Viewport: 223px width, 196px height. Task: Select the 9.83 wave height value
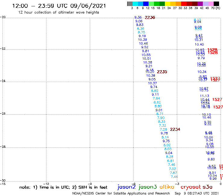[140, 25]
